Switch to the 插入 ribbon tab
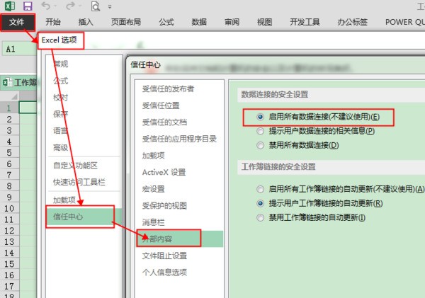The width and height of the screenshot is (425, 298). click(x=86, y=22)
